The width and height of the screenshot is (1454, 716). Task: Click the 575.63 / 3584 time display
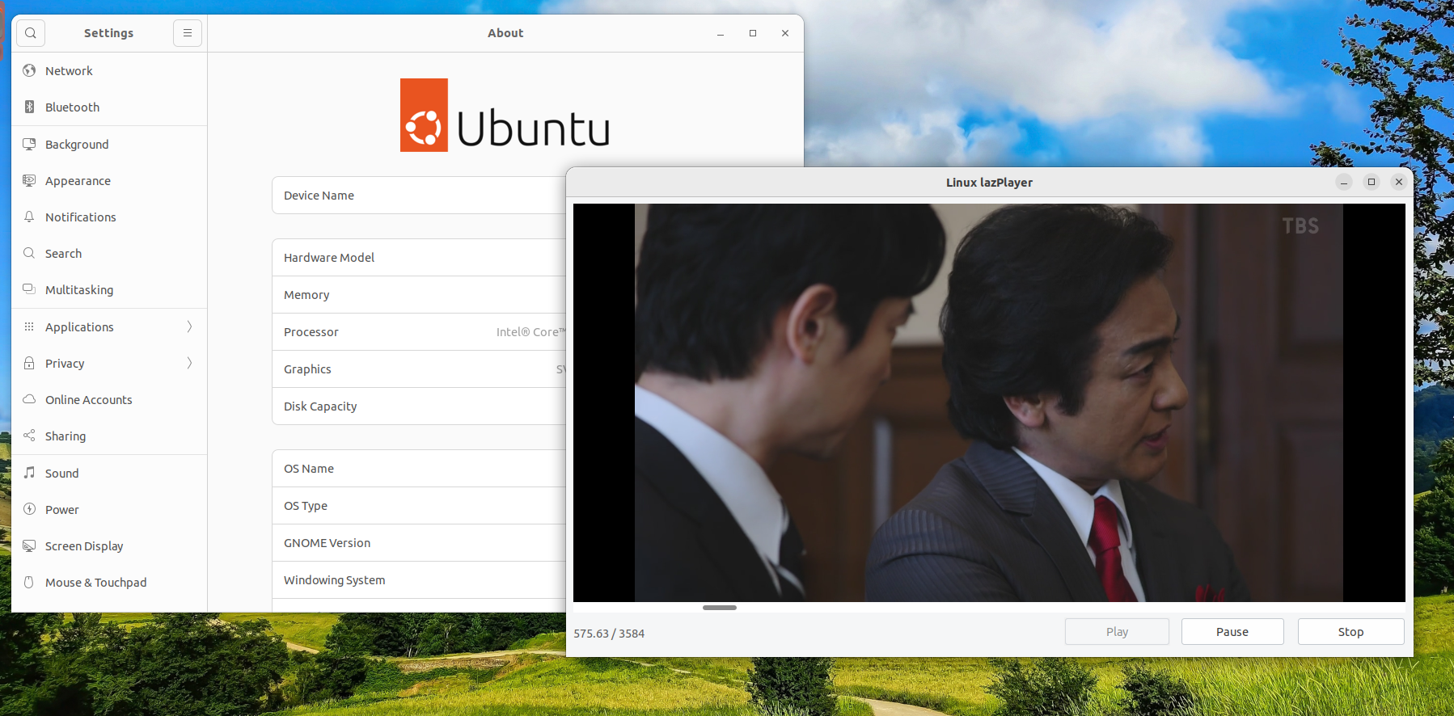609,634
